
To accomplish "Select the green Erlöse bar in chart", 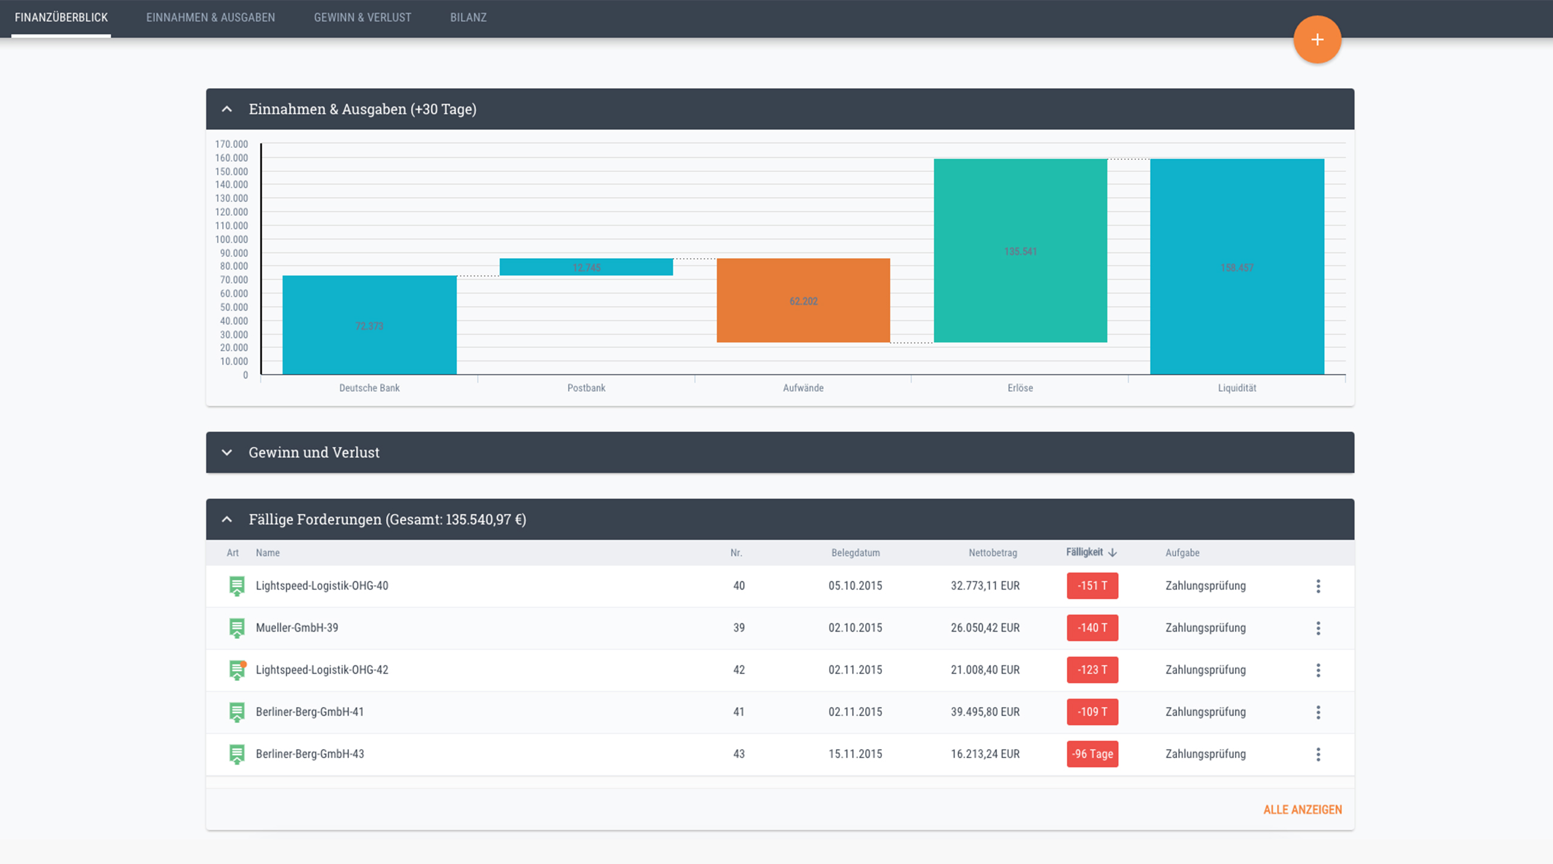I will [x=1020, y=250].
